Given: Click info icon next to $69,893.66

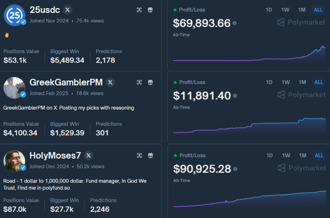Looking at the screenshot, I should click(x=235, y=24).
